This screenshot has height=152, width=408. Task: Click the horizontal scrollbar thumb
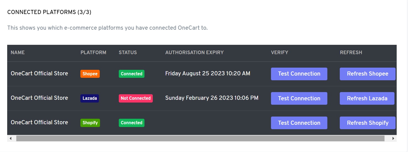tap(200, 139)
